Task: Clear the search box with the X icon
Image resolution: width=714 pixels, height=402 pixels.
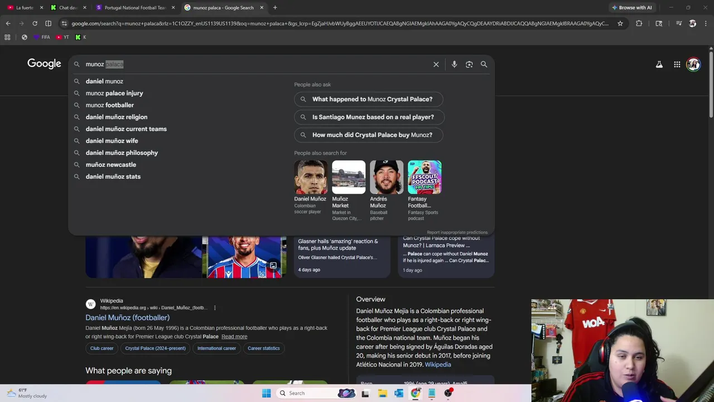Action: pyautogui.click(x=436, y=64)
